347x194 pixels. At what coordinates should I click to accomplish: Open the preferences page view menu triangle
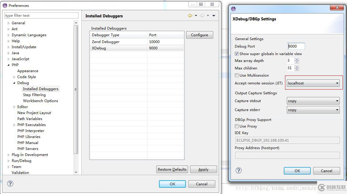coord(214,16)
